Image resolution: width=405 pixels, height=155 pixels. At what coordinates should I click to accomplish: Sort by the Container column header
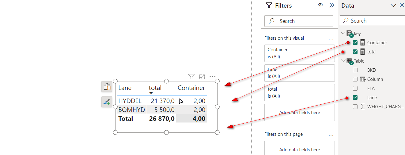tap(191, 88)
